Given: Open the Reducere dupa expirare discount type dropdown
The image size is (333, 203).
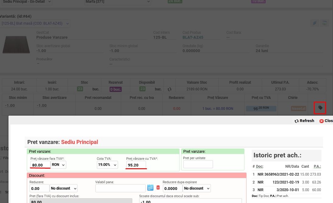Looking at the screenshot, I should [x=197, y=188].
